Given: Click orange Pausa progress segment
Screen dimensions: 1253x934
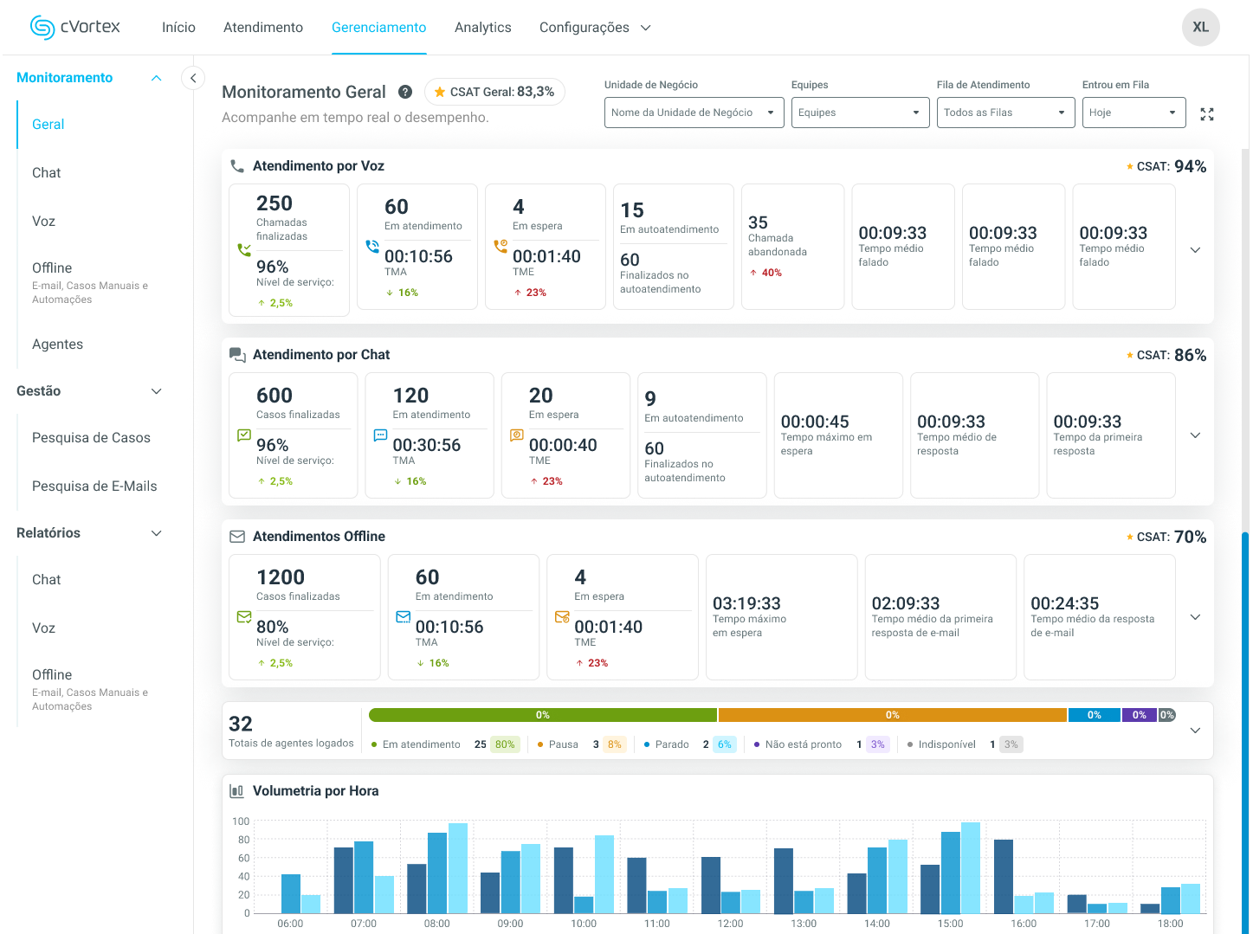Looking at the screenshot, I should tap(893, 715).
